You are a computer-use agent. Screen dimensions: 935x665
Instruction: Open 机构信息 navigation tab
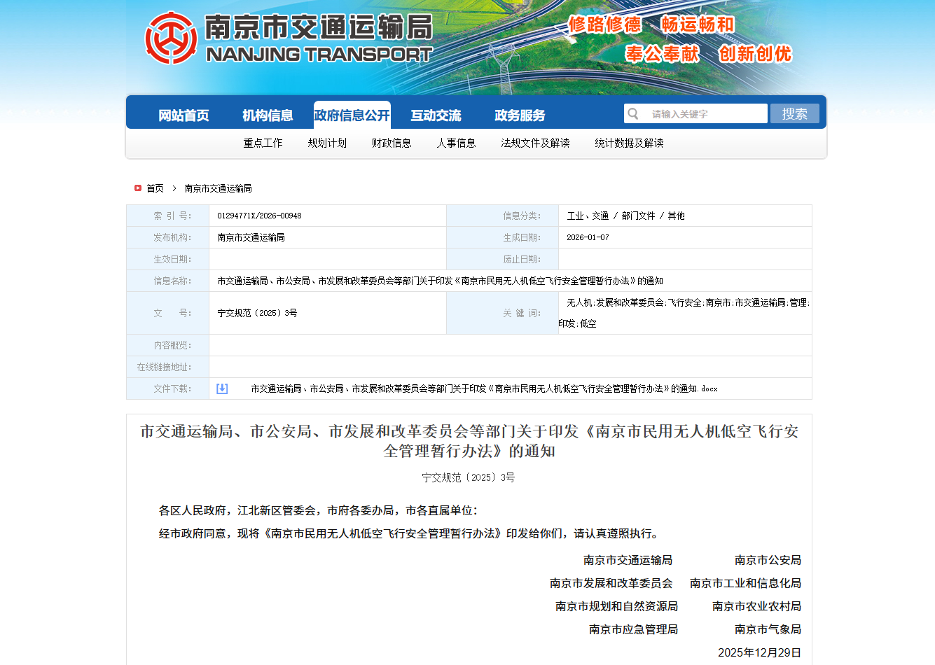268,115
